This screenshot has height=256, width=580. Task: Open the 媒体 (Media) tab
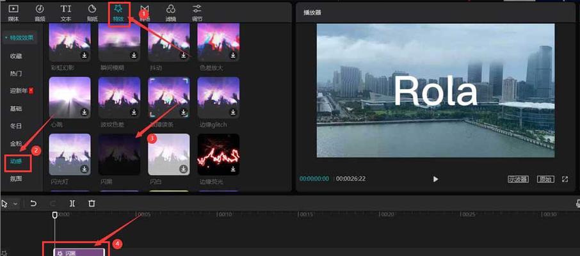pyautogui.click(x=13, y=12)
